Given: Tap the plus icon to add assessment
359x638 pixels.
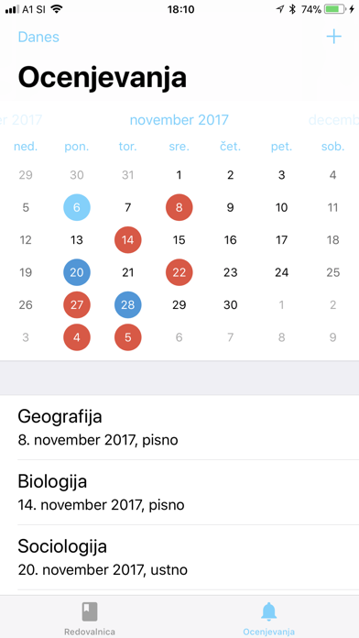Looking at the screenshot, I should click(x=333, y=37).
